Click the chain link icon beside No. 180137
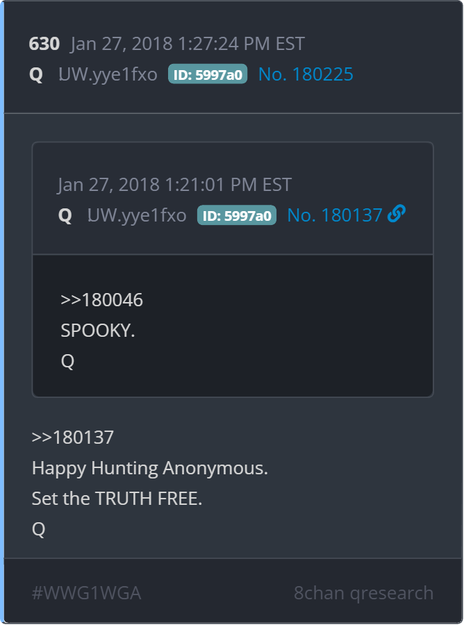The width and height of the screenshot is (464, 625). [396, 214]
